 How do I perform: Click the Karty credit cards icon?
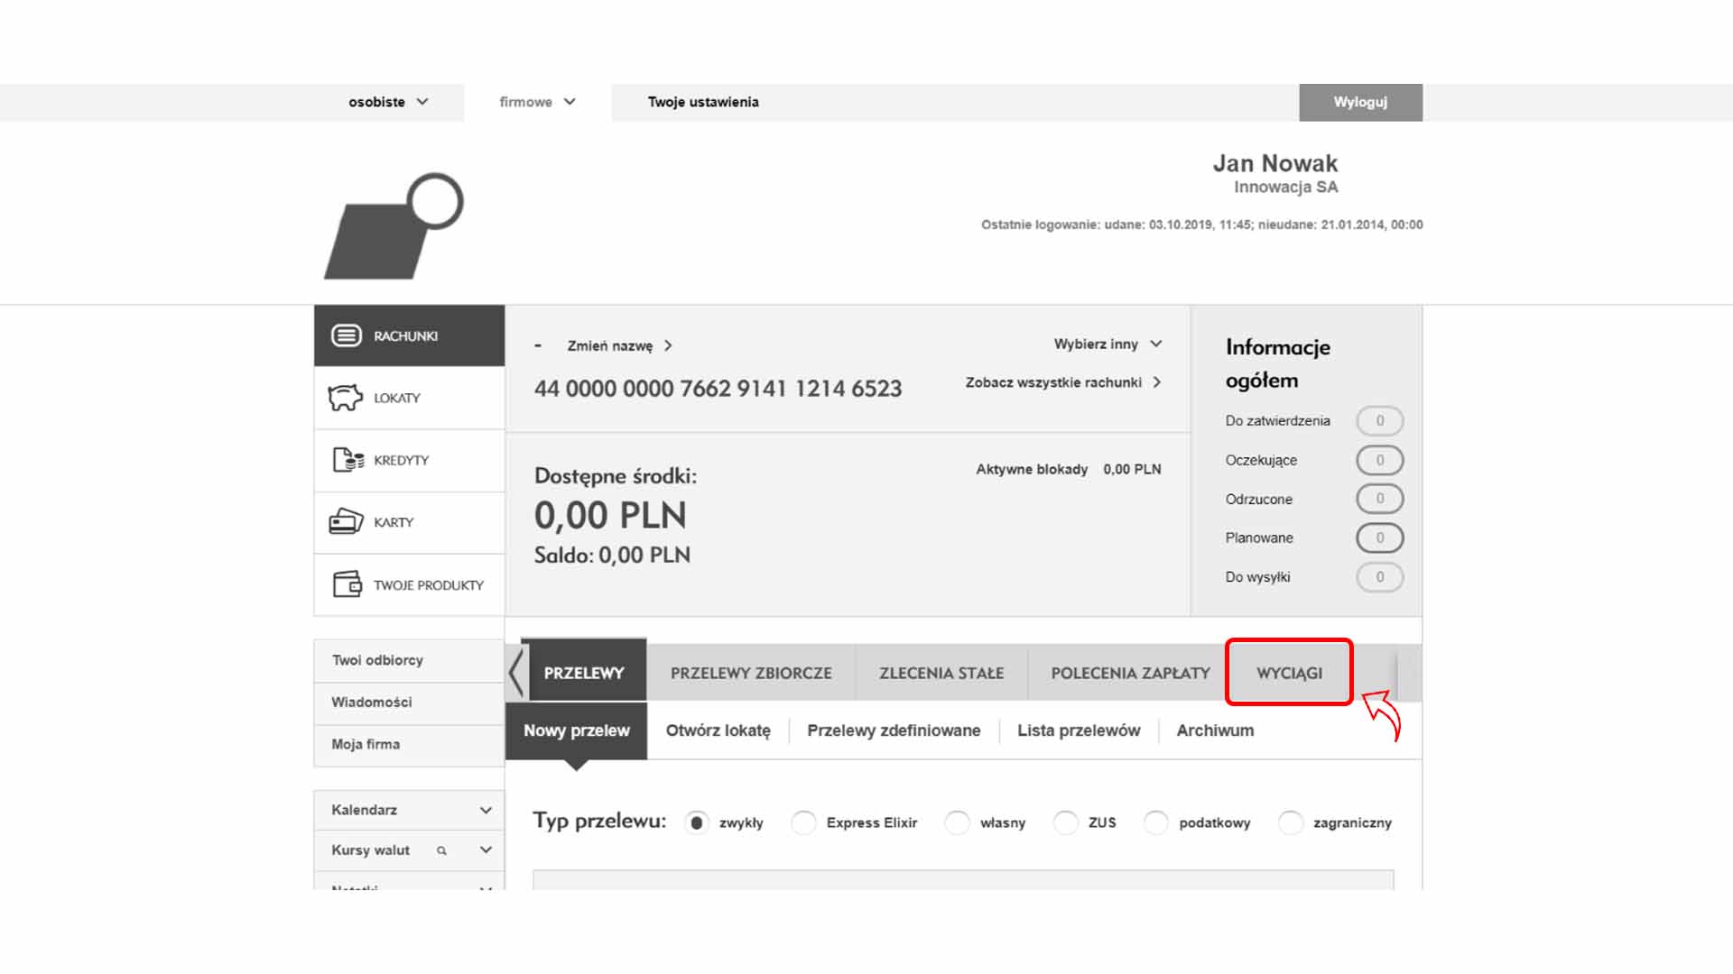tap(346, 522)
